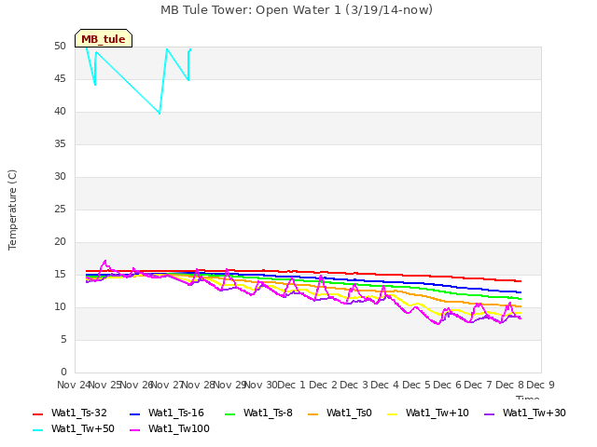Click the 50 y-axis tick label
This screenshot has width=597, height=447.
60,47
